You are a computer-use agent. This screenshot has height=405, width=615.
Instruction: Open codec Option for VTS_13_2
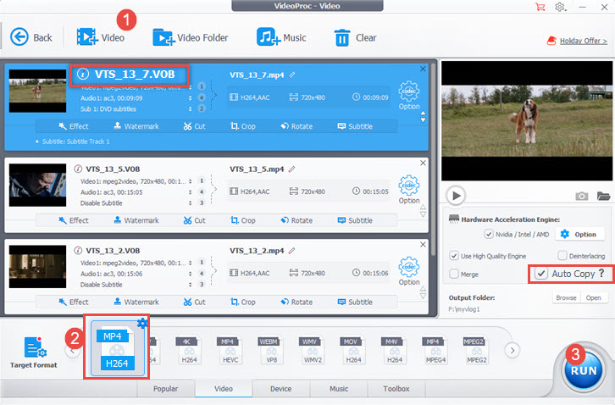tap(409, 271)
